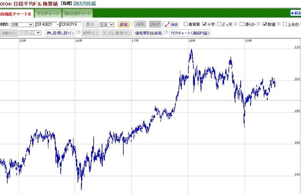Switch to the デカチャート tab
Image resolution: width=301 pixels, height=194 pixels.
(x=48, y=14)
